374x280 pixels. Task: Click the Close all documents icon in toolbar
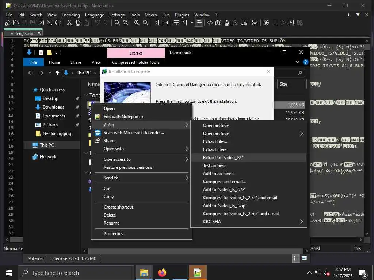[x=50, y=23]
